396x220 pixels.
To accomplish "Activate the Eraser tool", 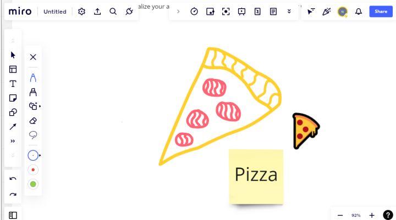I will [33, 121].
